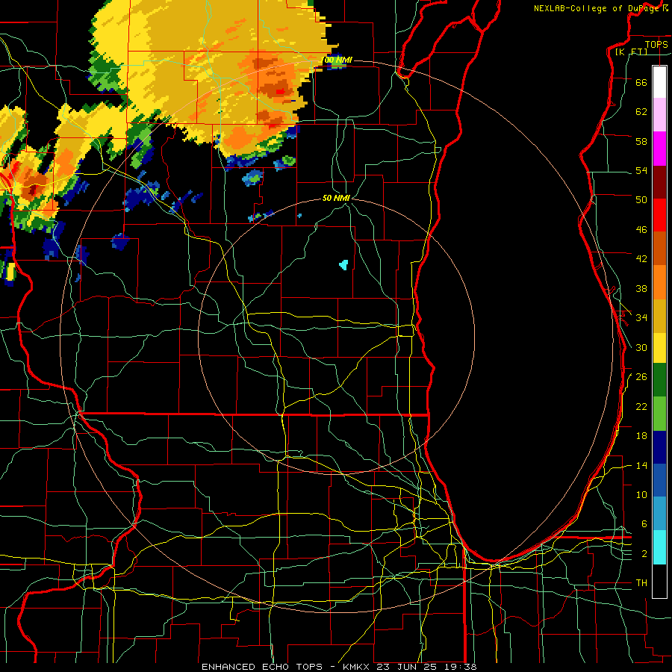Image resolution: width=672 pixels, height=672 pixels.
Task: Click the 54 legend value
Action: pyautogui.click(x=641, y=170)
